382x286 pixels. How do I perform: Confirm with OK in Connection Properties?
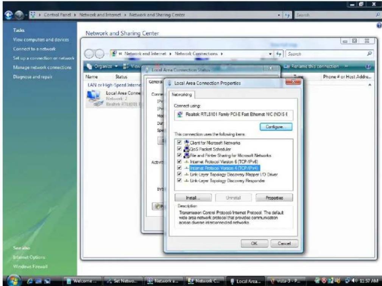[x=254, y=243]
